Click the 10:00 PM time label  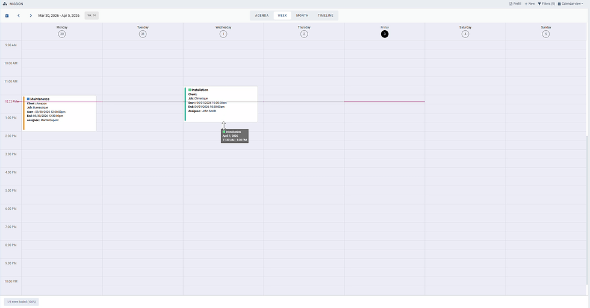(x=11, y=281)
